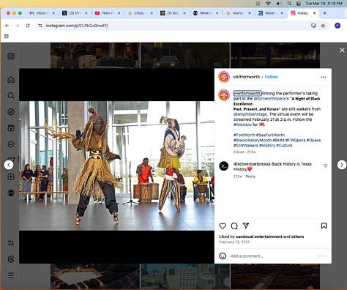This screenshot has width=347, height=290.
Task: Open Control Center in menu bar
Action: pos(298,4)
